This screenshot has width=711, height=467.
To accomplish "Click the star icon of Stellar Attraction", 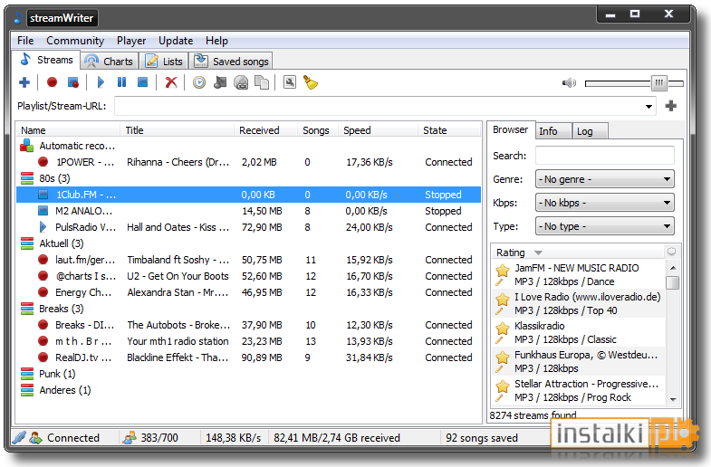I will pyautogui.click(x=503, y=386).
